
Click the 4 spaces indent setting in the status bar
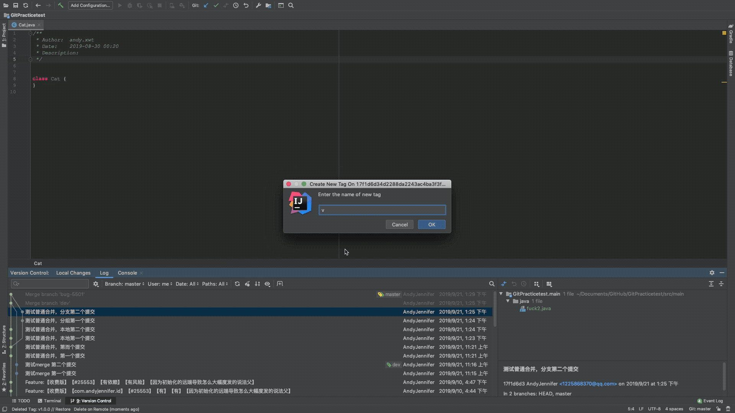point(674,409)
